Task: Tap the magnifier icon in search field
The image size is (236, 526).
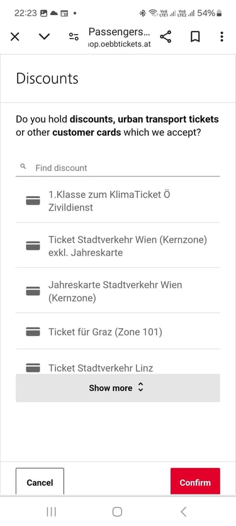Action: click(23, 166)
